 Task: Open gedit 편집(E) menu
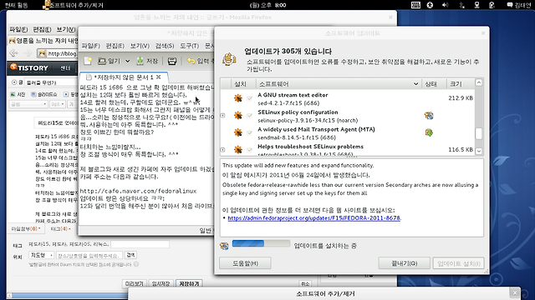point(115,46)
